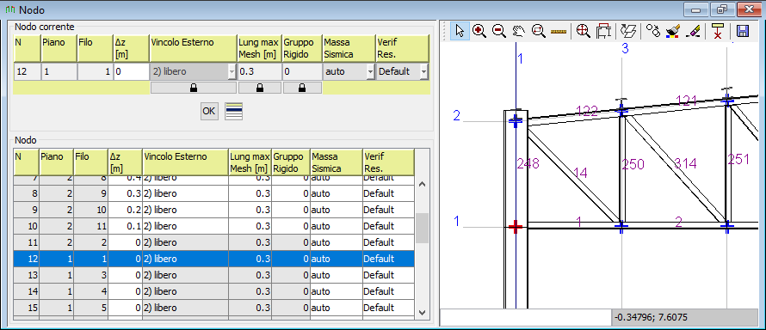This screenshot has height=330, width=766.
Task: Toggle the lock under Gruppo Rigido
Action: pyautogui.click(x=302, y=88)
